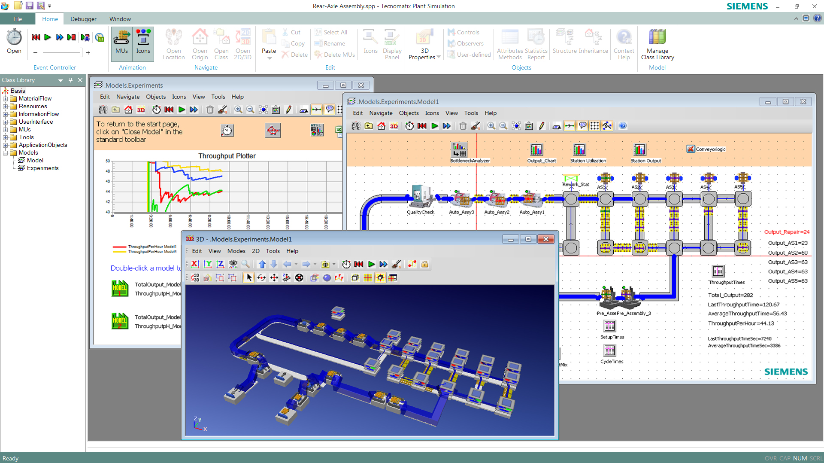
Task: Switch to the Debugger ribbon tab
Action: point(83,19)
